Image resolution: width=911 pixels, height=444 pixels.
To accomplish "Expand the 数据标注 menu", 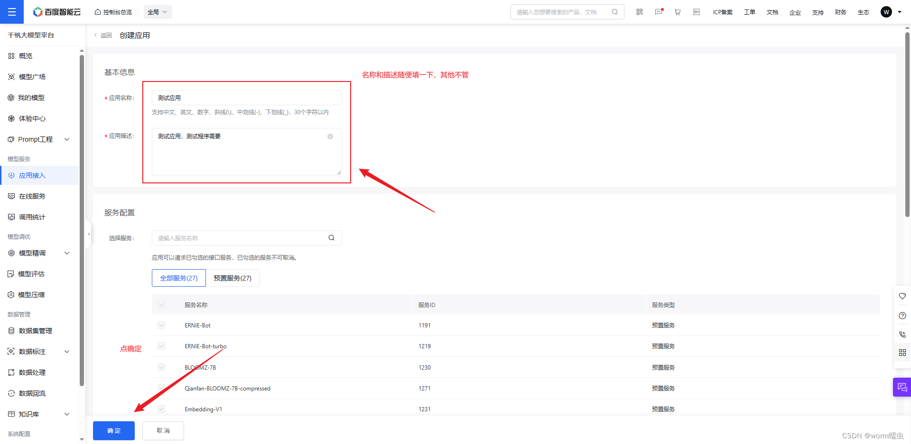I will tap(67, 352).
